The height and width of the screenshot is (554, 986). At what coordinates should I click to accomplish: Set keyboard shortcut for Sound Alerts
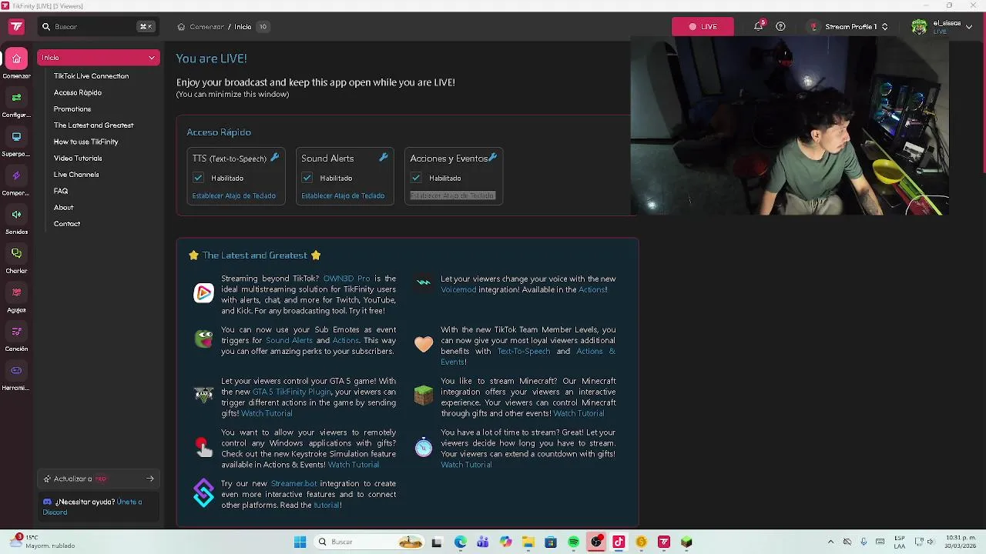click(343, 195)
